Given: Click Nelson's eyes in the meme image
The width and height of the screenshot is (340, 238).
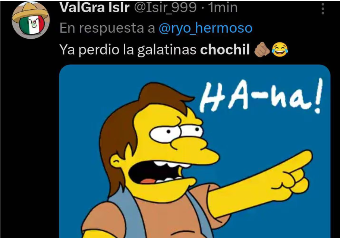Looking at the screenshot, I should (176, 132).
